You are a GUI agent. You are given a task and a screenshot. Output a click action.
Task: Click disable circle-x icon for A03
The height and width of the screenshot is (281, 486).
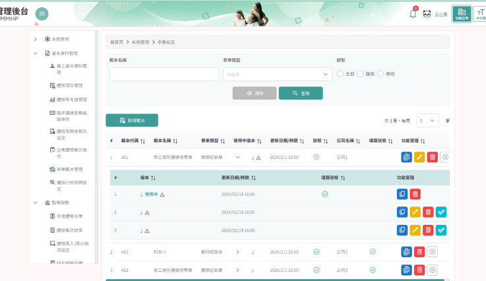433,270
